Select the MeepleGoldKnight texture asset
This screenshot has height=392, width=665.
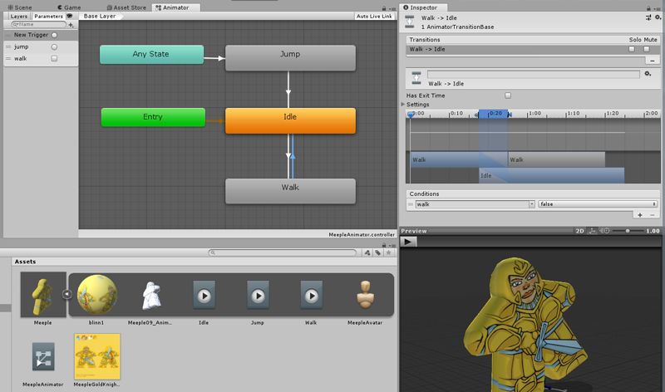click(97, 356)
